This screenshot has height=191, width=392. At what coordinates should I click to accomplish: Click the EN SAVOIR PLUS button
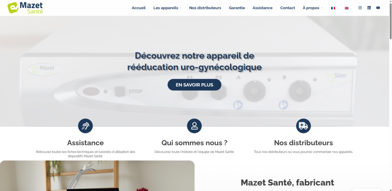[x=194, y=85]
